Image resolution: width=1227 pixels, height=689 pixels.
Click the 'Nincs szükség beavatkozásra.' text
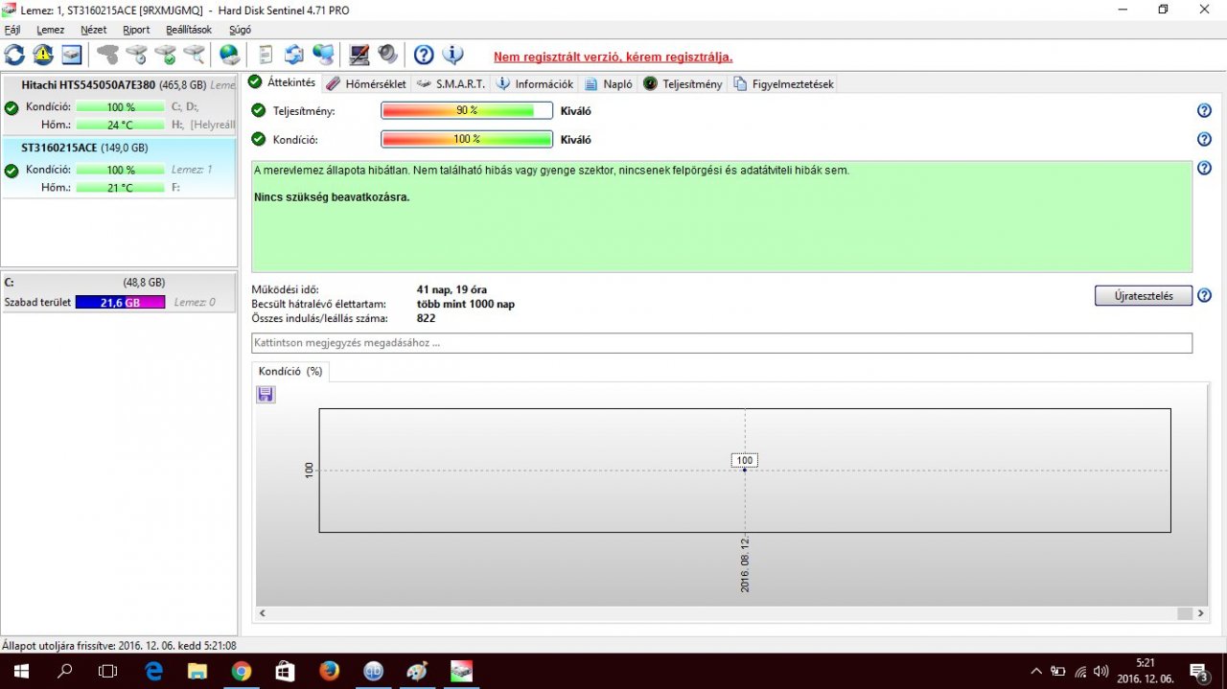pos(332,197)
